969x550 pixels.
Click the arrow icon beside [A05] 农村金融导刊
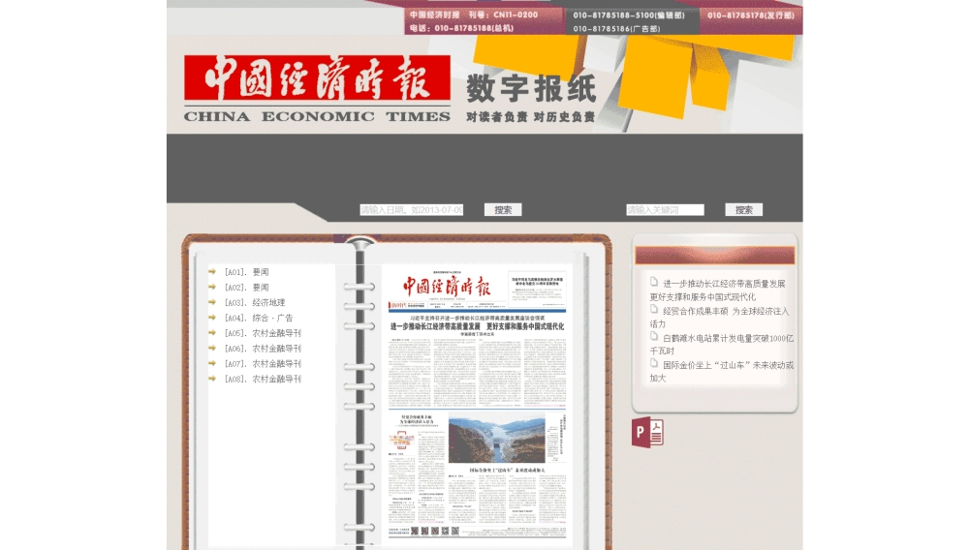pyautogui.click(x=212, y=333)
